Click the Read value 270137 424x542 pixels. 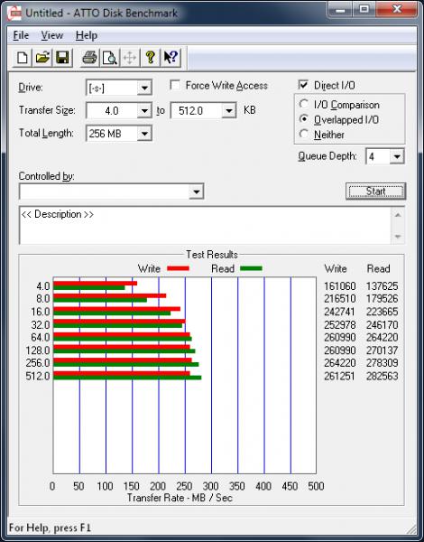pyautogui.click(x=383, y=350)
